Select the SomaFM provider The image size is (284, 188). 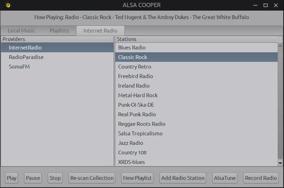tap(20, 67)
